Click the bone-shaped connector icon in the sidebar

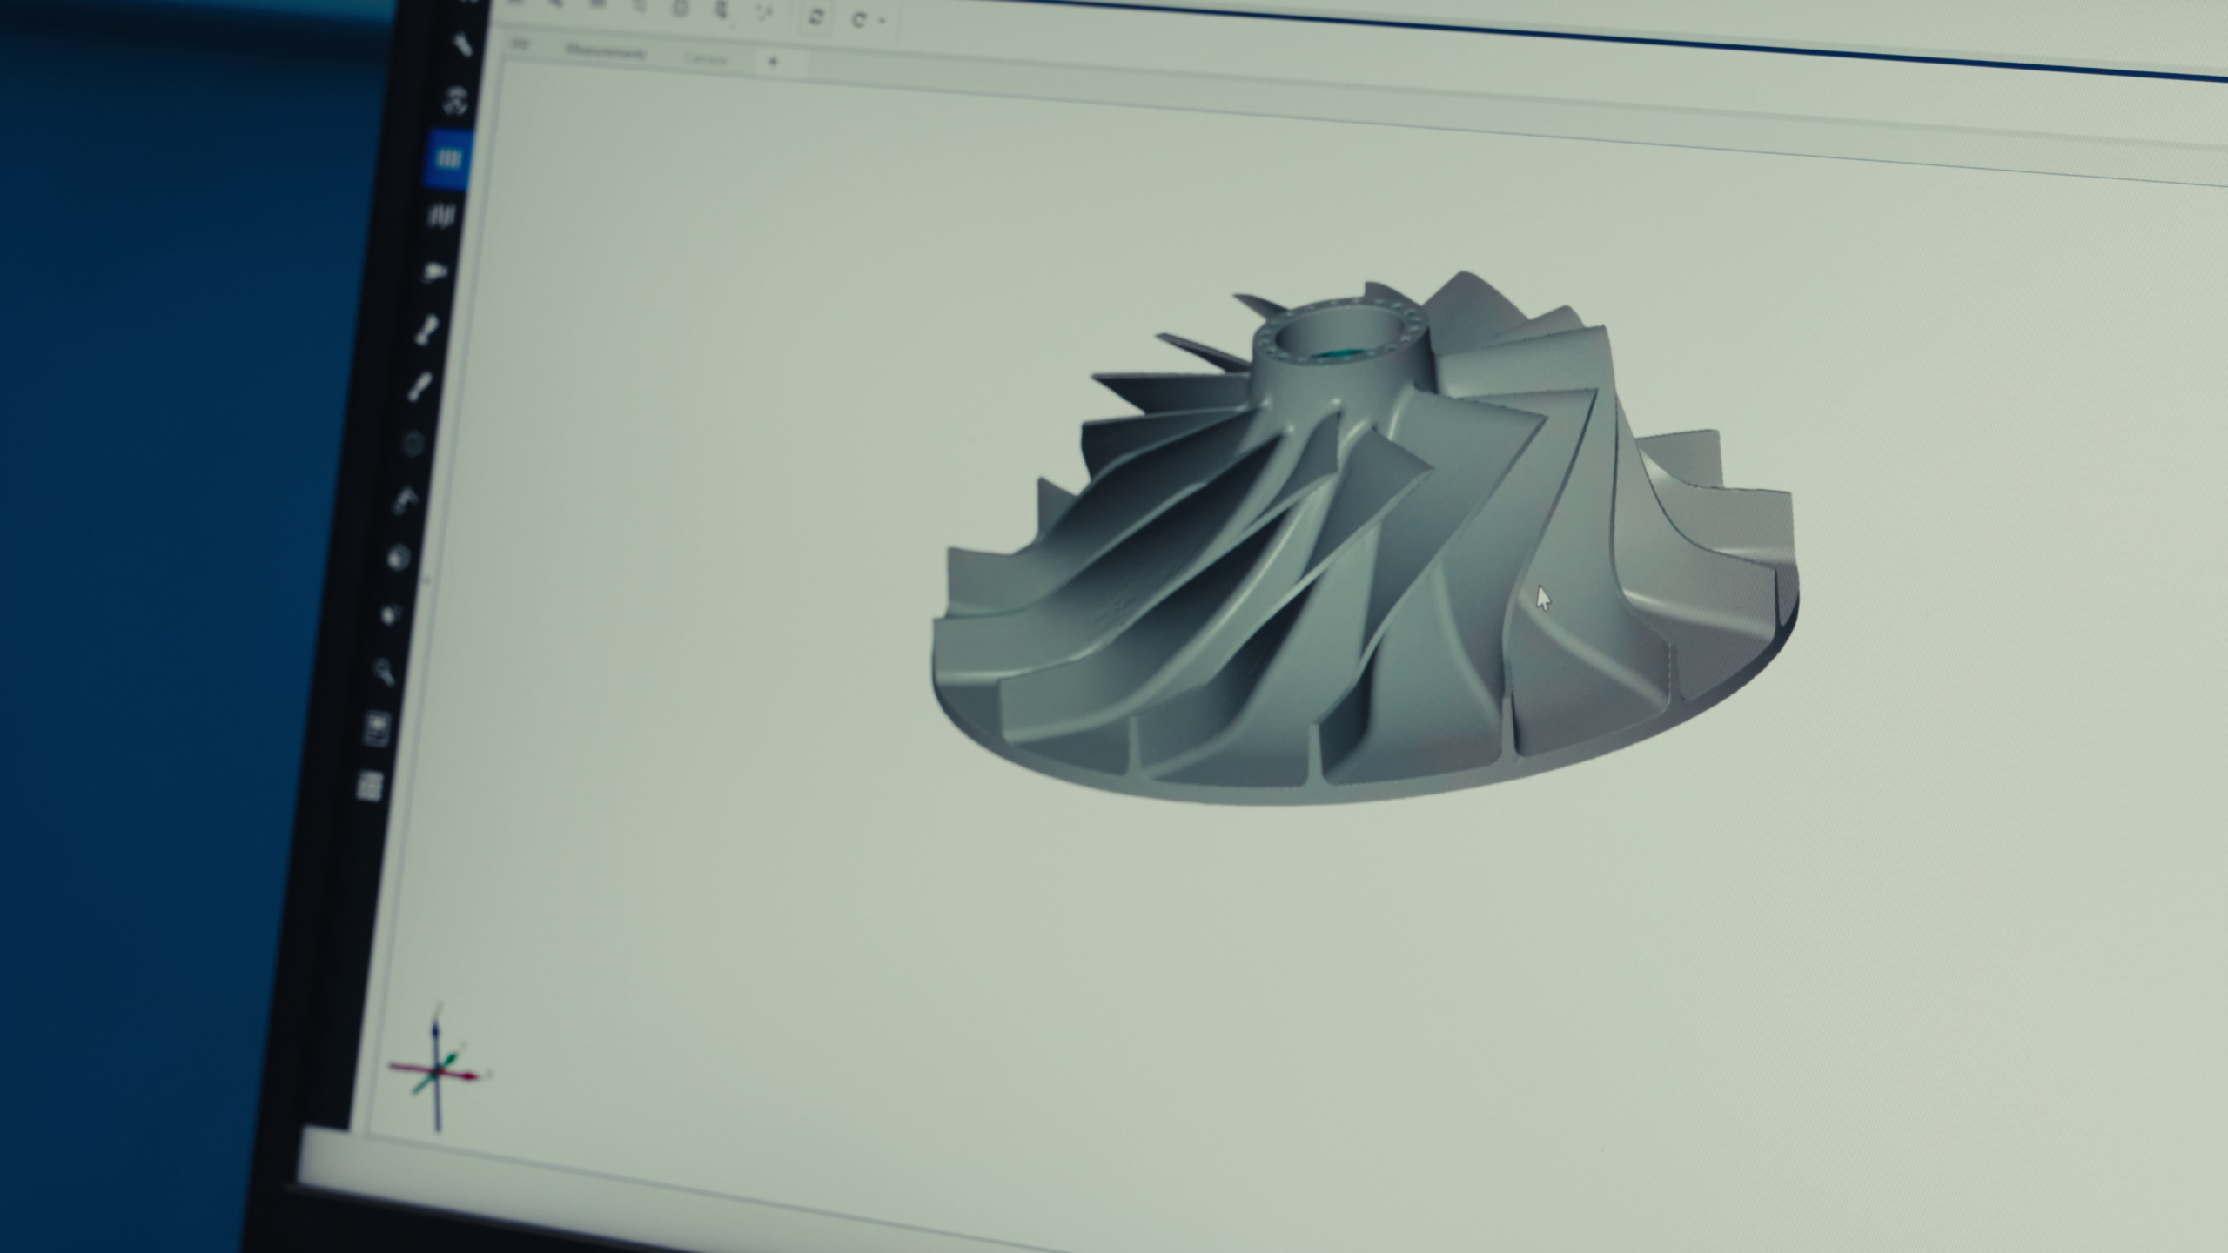pyautogui.click(x=427, y=330)
